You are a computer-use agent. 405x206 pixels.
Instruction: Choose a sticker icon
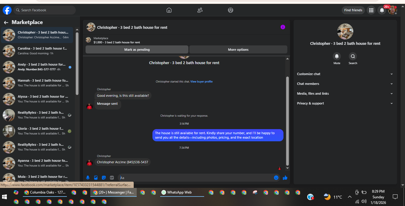pos(104,178)
